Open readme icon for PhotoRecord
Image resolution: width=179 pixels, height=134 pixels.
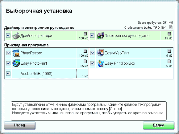point(85,51)
